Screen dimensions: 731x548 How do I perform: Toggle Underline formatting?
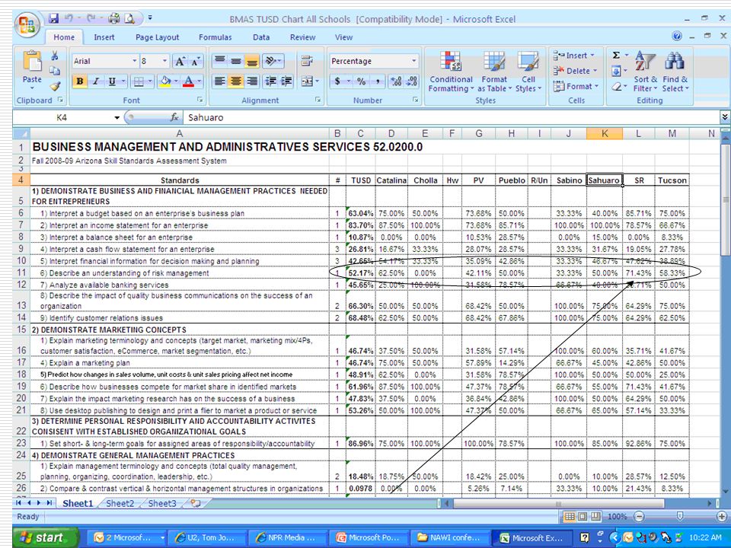pos(111,81)
